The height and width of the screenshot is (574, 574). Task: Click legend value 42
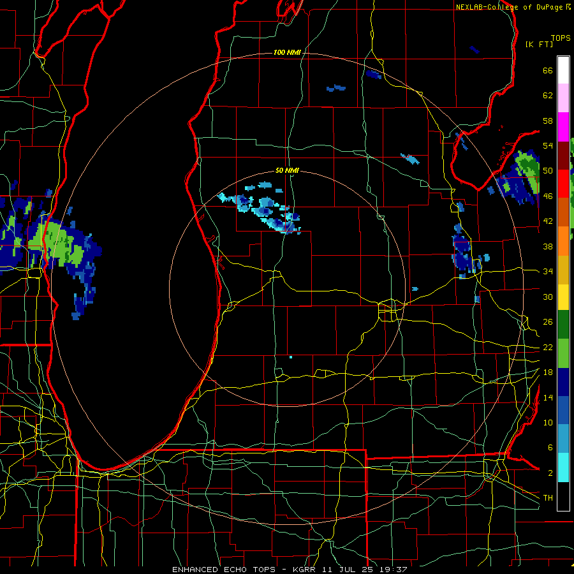548,221
